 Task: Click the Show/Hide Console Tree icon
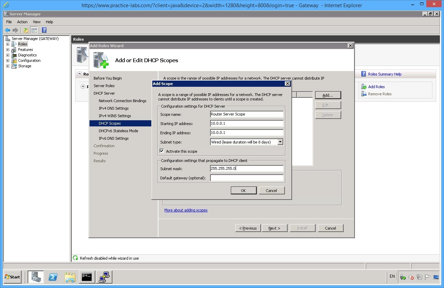pos(34,30)
